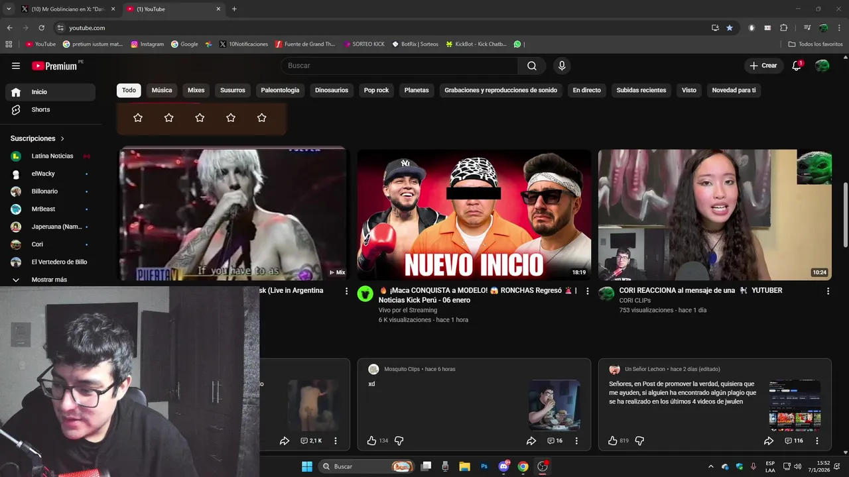
Task: Open options for Live in Argentina mix
Action: tap(346, 291)
